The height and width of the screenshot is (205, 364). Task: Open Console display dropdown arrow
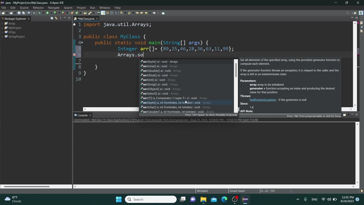[348, 115]
